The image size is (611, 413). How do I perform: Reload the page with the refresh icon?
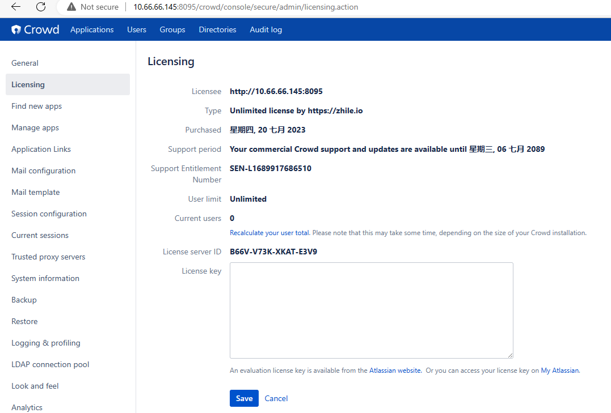tap(39, 7)
